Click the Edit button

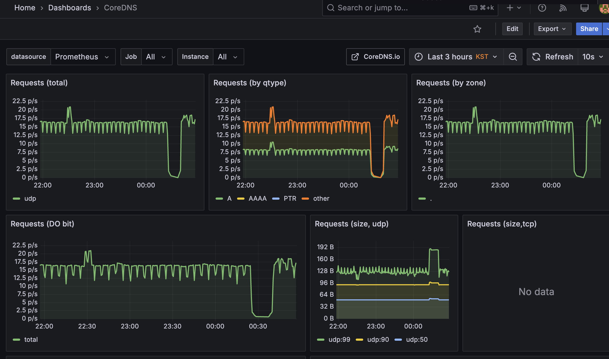point(512,29)
